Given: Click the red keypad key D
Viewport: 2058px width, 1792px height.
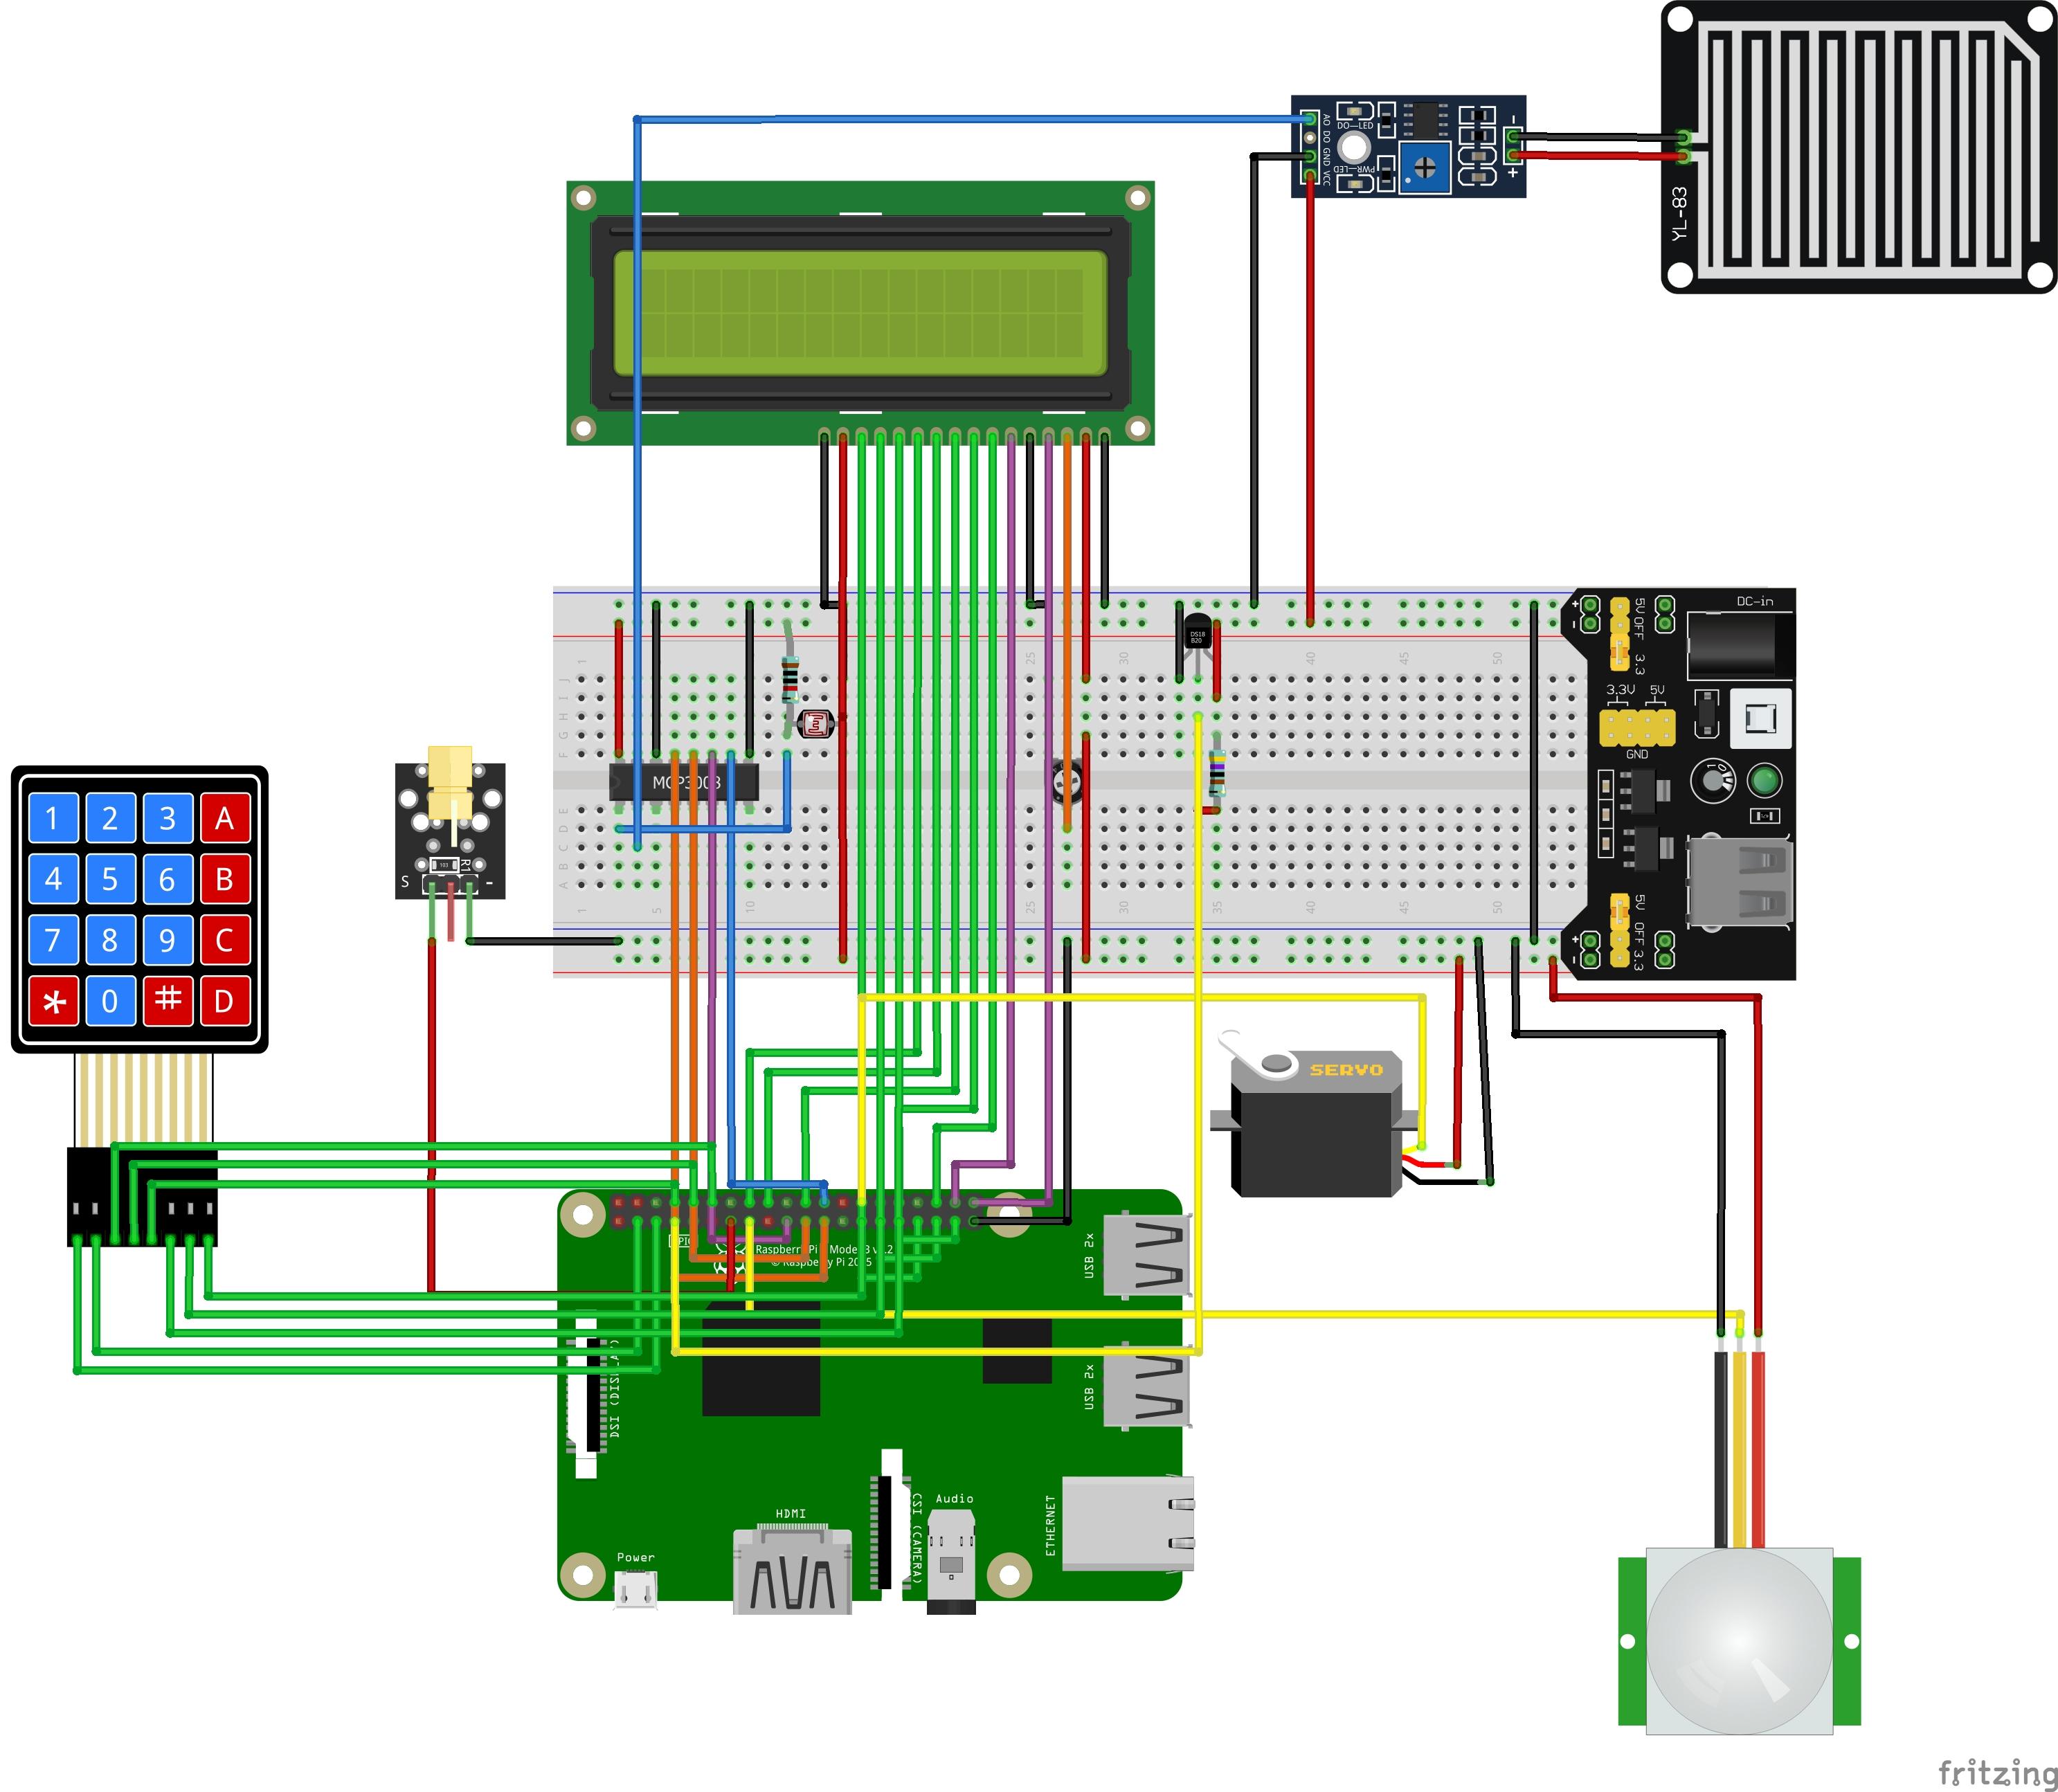Looking at the screenshot, I should 224,1001.
